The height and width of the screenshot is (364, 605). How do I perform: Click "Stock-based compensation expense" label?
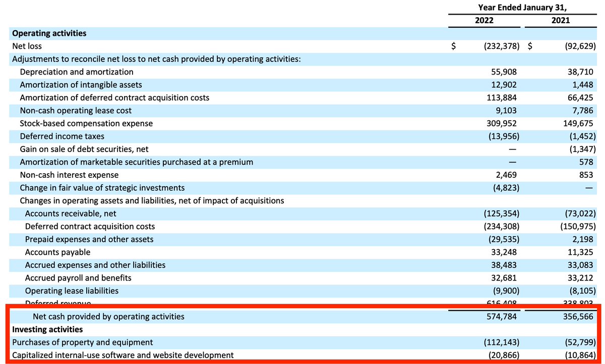86,123
